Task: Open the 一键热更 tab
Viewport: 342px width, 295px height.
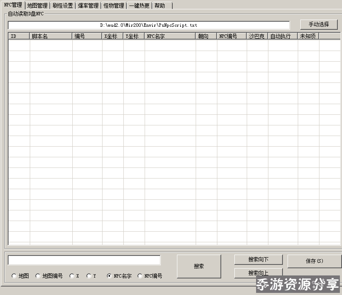Action: pos(139,6)
